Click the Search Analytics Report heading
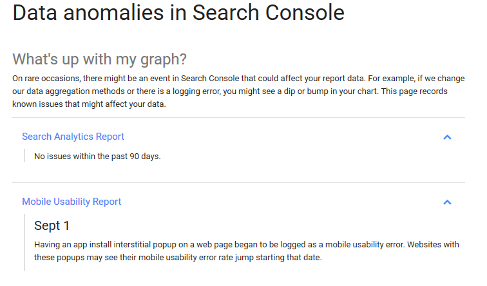This screenshot has width=487, height=286. pyautogui.click(x=73, y=137)
